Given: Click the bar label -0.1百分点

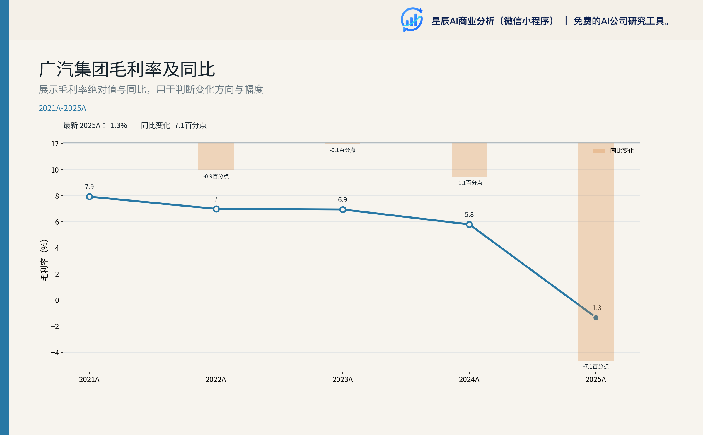Looking at the screenshot, I should [x=343, y=150].
